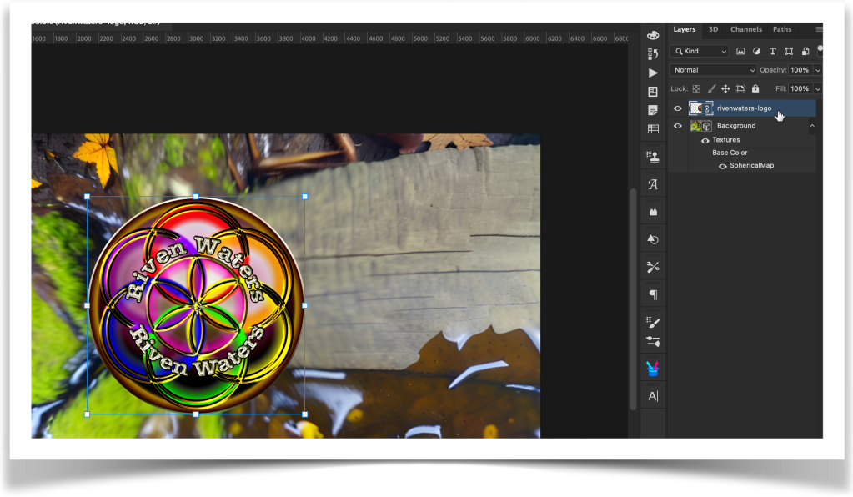This screenshot has height=497, width=853.
Task: Click the Fill percentage input field
Action: click(800, 88)
